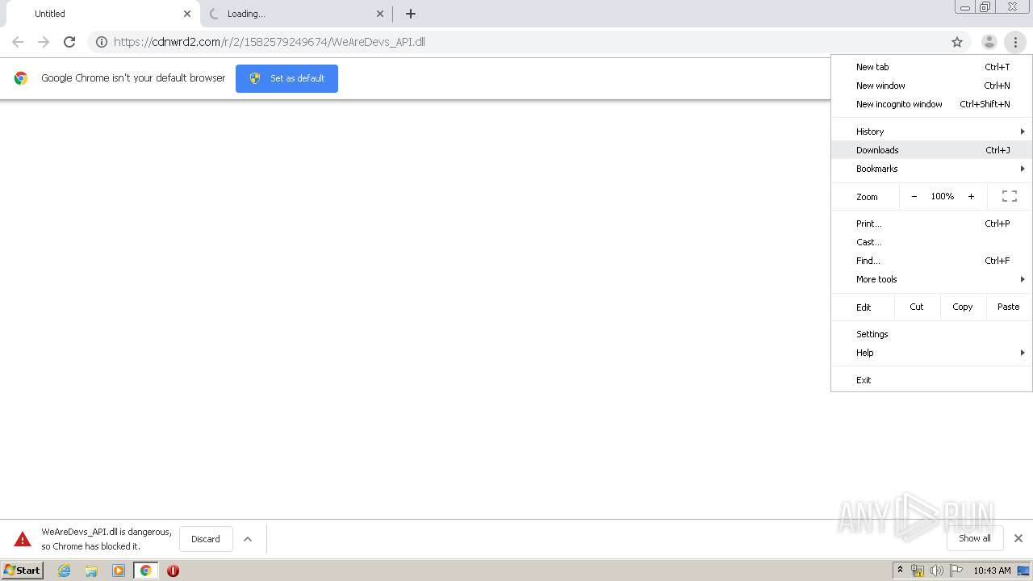Bookmark this page with the star icon
This screenshot has height=581, width=1033.
pyautogui.click(x=957, y=42)
